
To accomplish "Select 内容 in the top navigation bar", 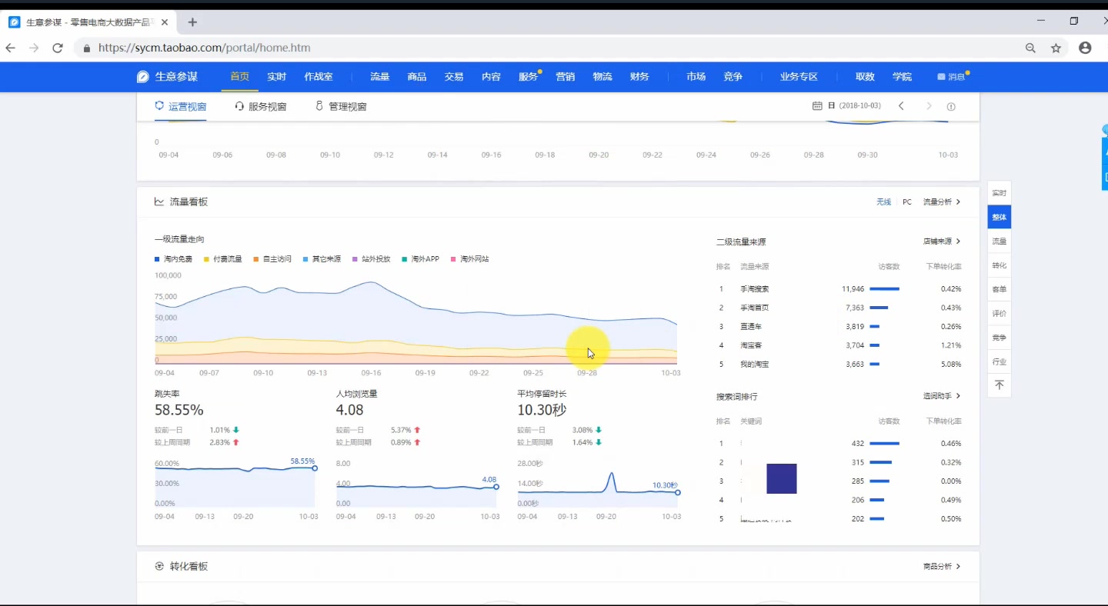I will coord(491,77).
